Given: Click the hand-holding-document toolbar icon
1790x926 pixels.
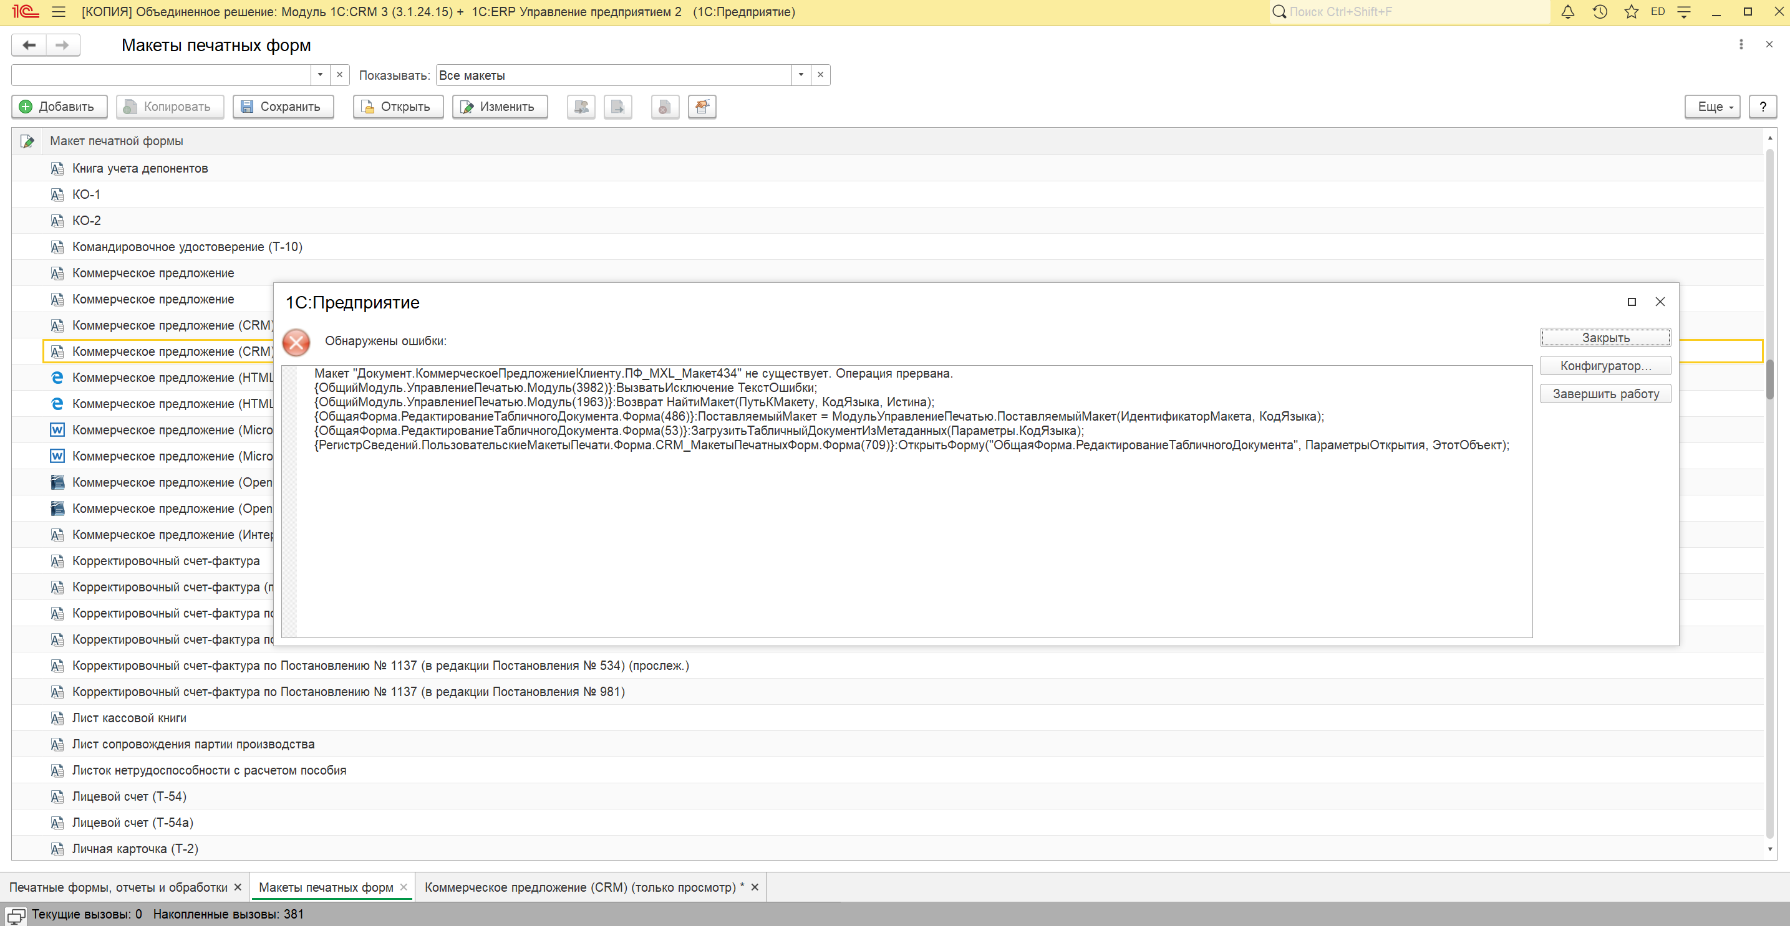Looking at the screenshot, I should (x=702, y=107).
